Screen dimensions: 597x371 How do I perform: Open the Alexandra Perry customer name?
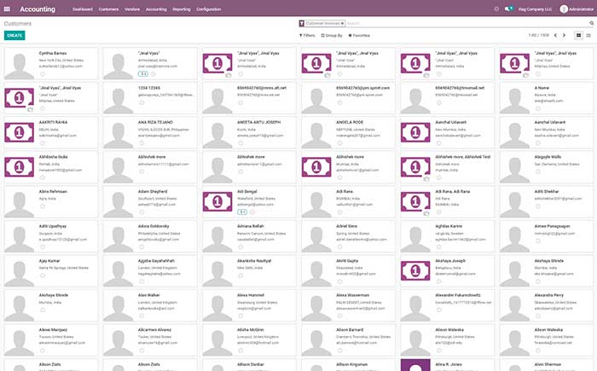(x=548, y=295)
